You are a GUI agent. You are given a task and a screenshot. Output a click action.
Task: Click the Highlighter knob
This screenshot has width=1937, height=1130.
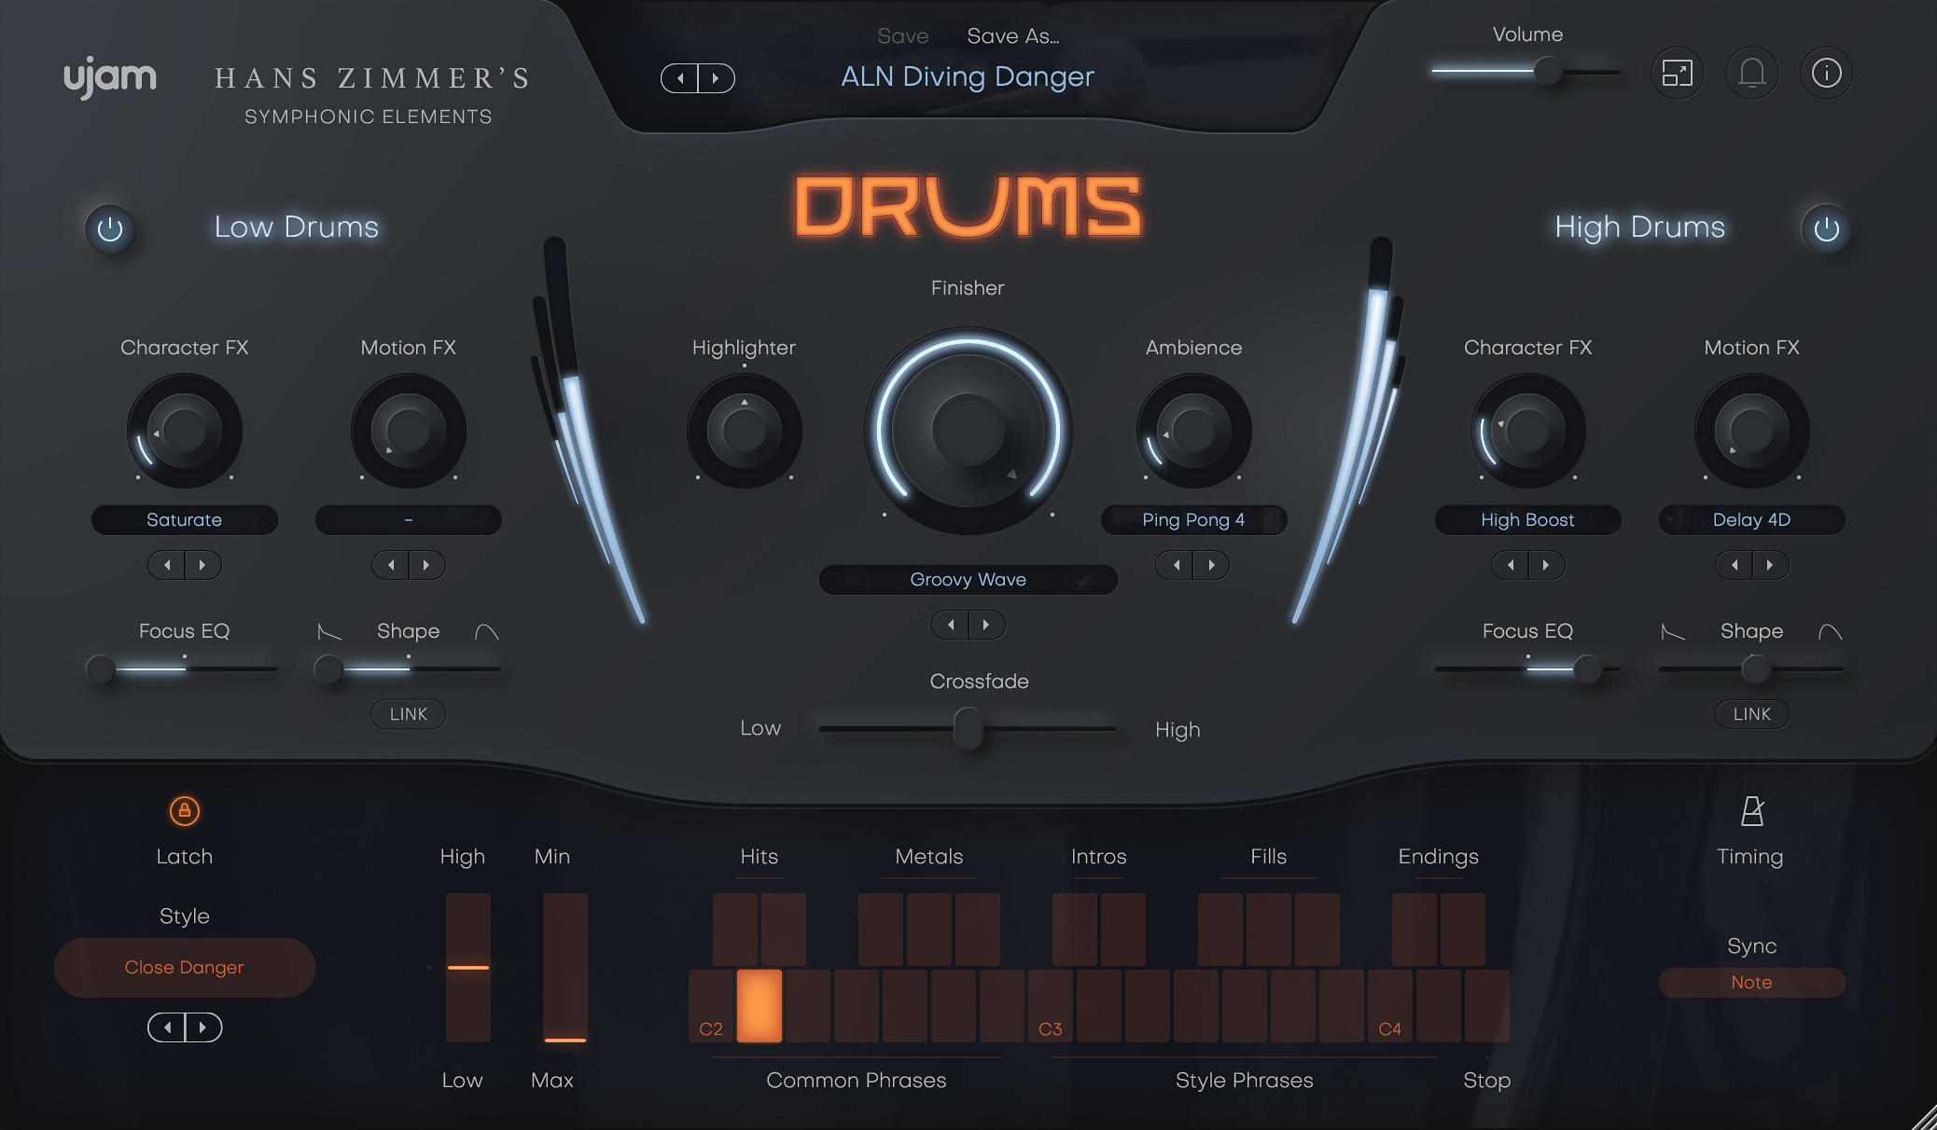(x=744, y=431)
